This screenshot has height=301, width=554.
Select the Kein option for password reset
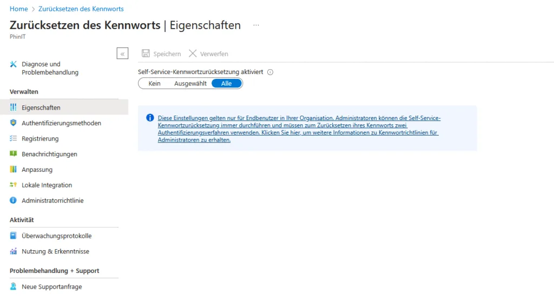coord(155,84)
